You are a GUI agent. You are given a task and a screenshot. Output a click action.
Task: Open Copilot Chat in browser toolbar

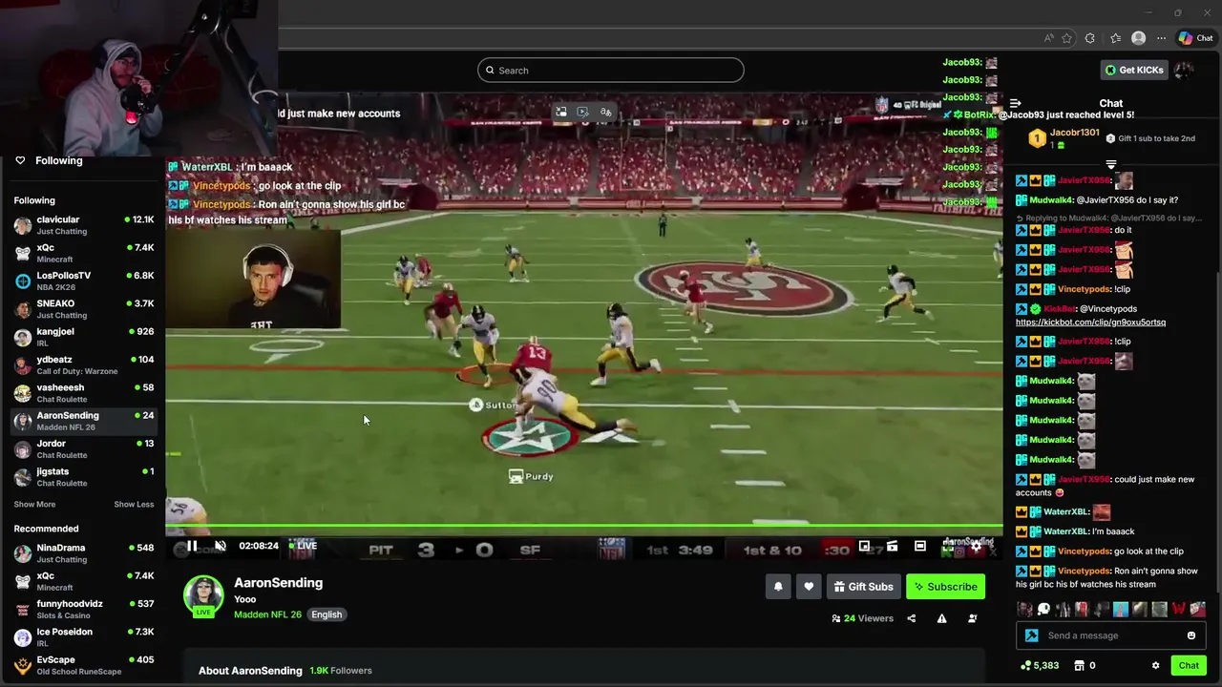click(1195, 38)
